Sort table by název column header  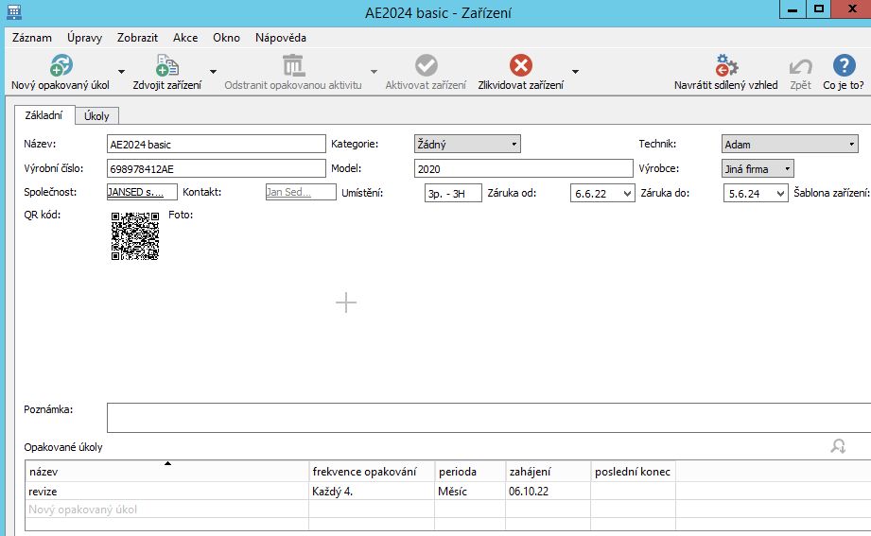[x=167, y=471]
